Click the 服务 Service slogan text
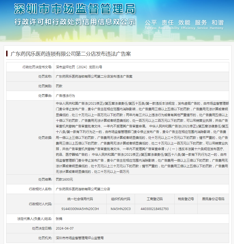Viewport: 234px width, 244px height. (202, 24)
